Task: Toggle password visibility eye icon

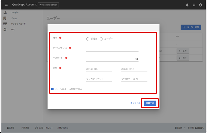Action: [x=137, y=59]
